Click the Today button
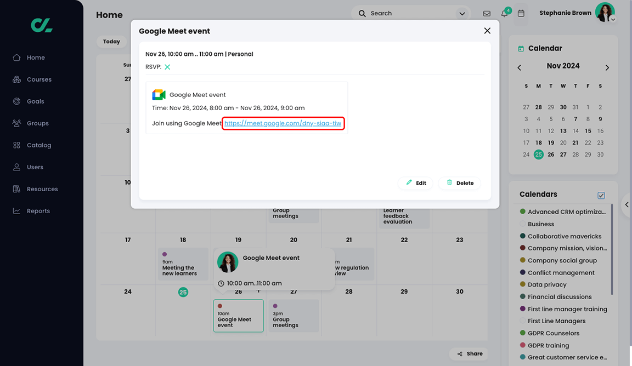Viewport: 632px width, 366px height. click(111, 42)
